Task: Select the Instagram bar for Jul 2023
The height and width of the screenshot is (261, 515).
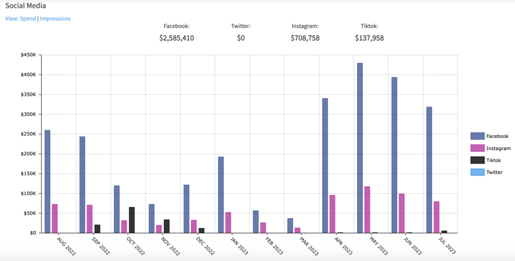Action: pos(437,217)
